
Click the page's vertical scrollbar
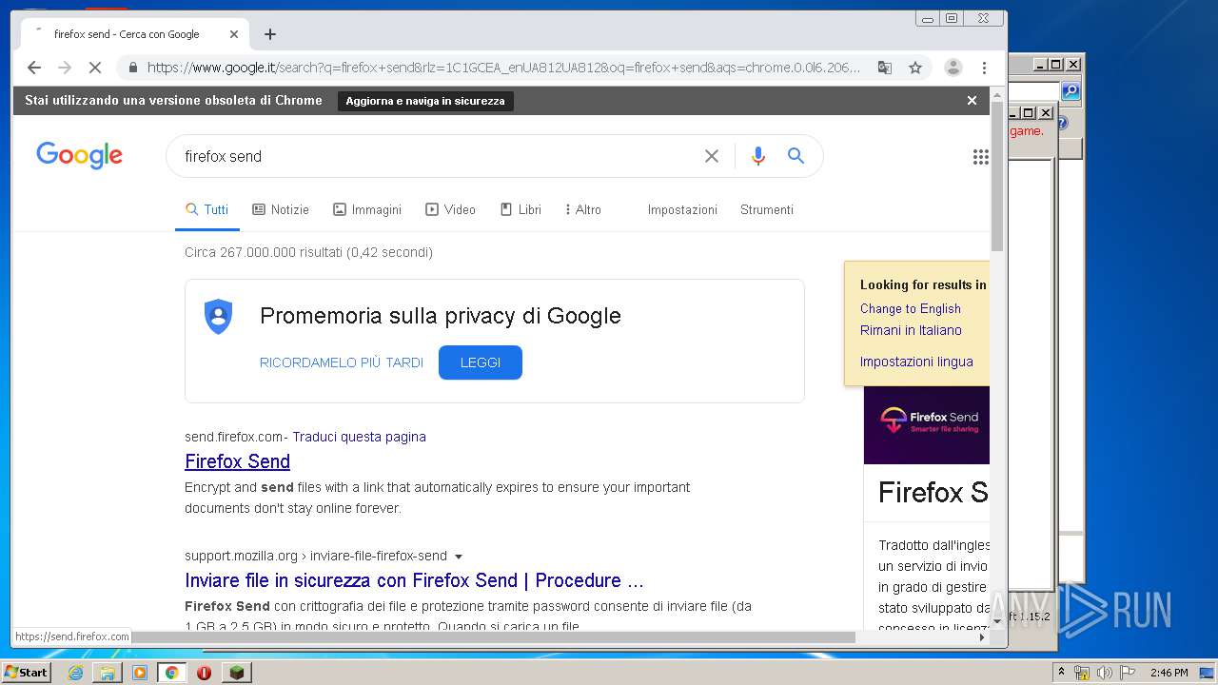tap(997, 175)
